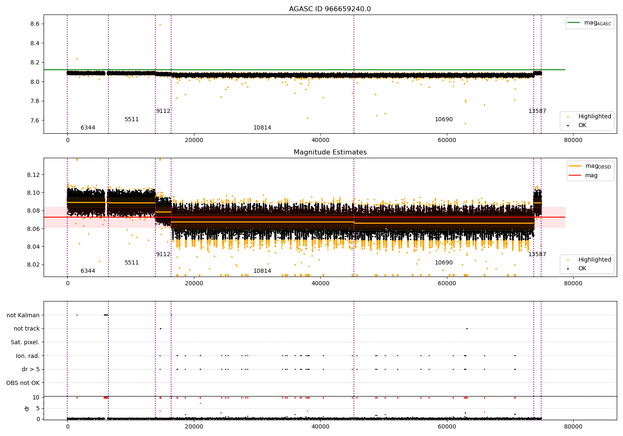
Task: Click the 40000 x-axis tick under bottom plot
Action: click(320, 426)
